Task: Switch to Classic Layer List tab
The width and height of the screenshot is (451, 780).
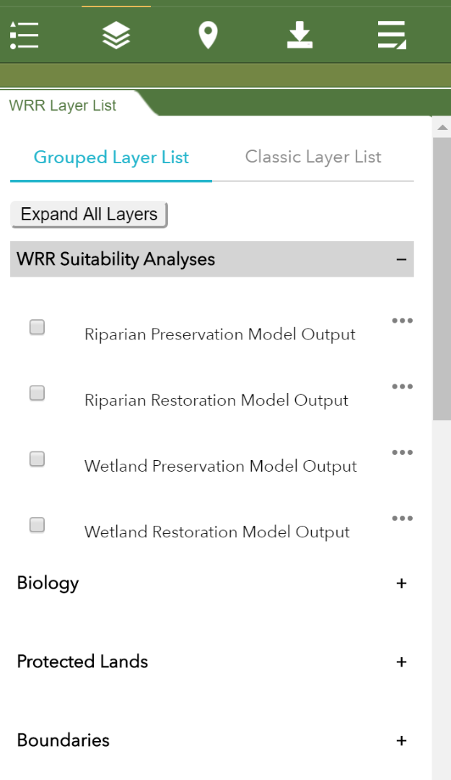Action: pyautogui.click(x=313, y=157)
